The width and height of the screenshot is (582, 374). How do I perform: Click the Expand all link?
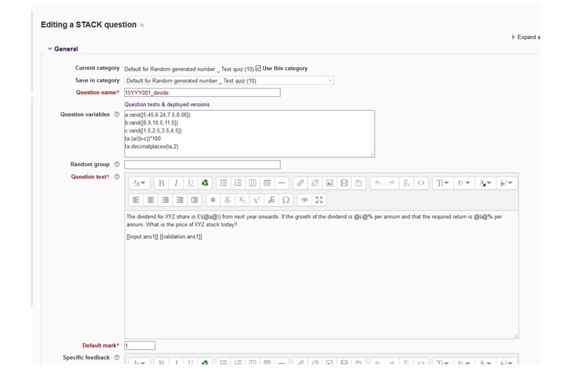tap(526, 37)
